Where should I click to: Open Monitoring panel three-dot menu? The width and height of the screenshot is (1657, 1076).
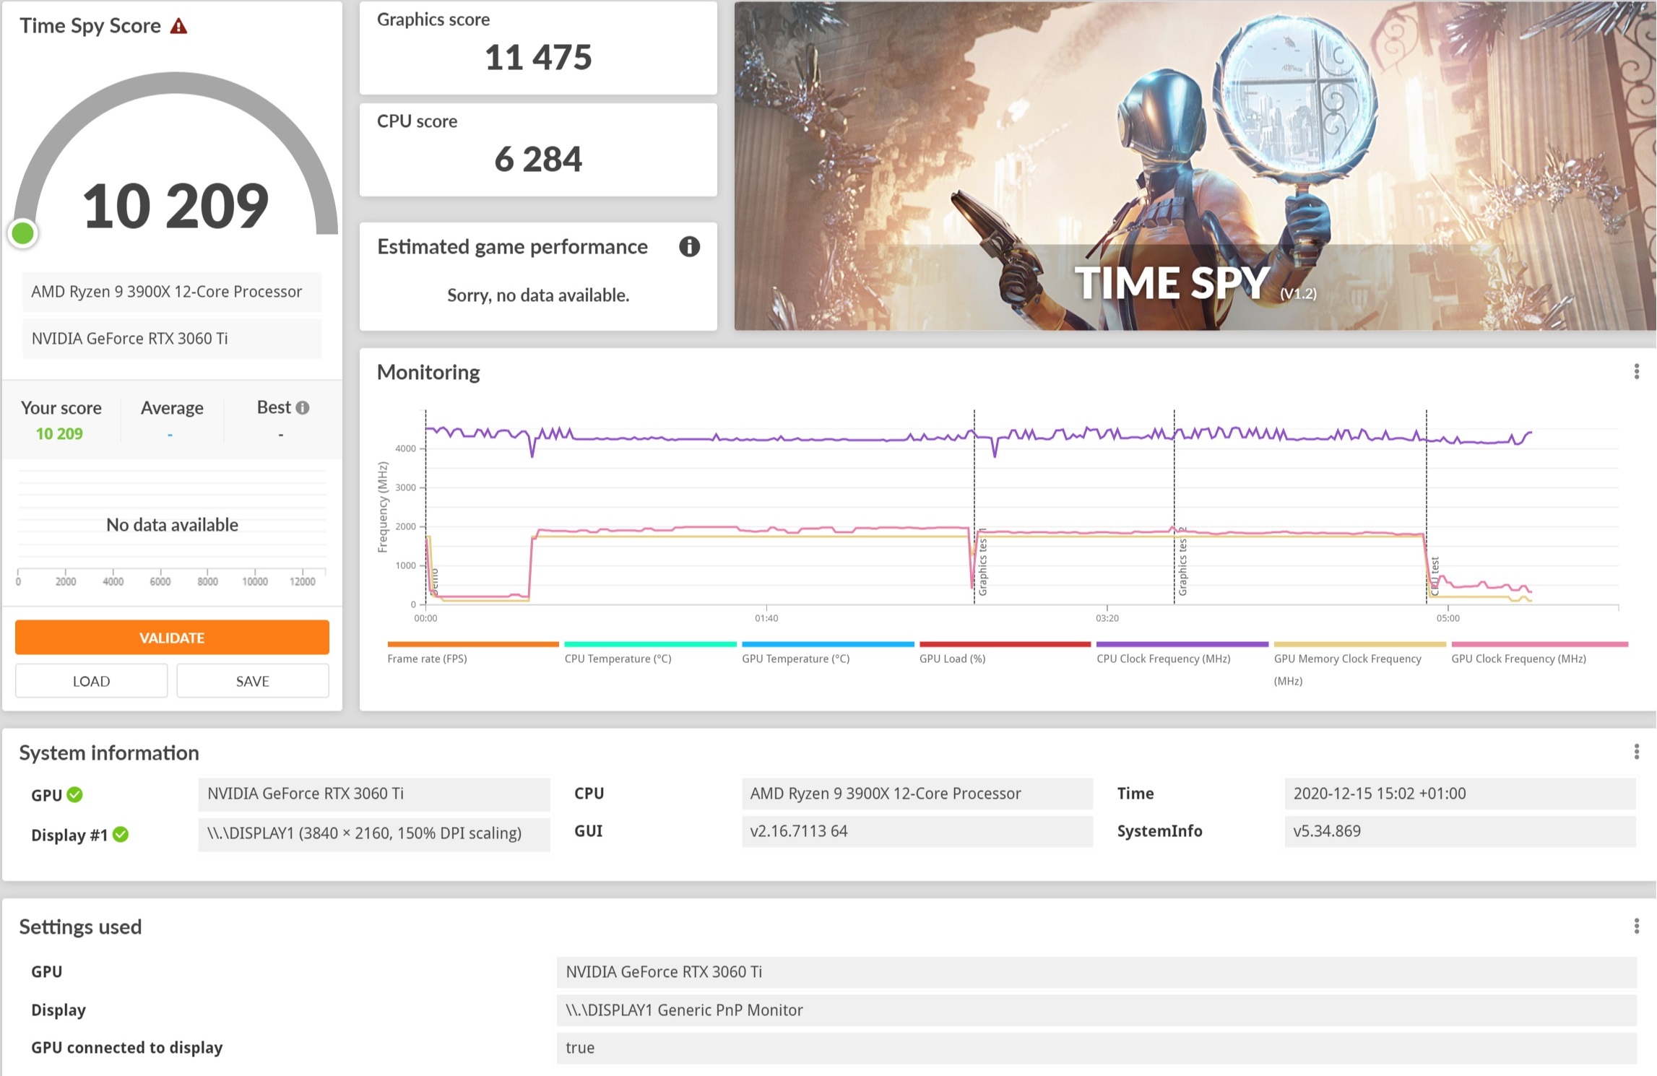coord(1636,372)
